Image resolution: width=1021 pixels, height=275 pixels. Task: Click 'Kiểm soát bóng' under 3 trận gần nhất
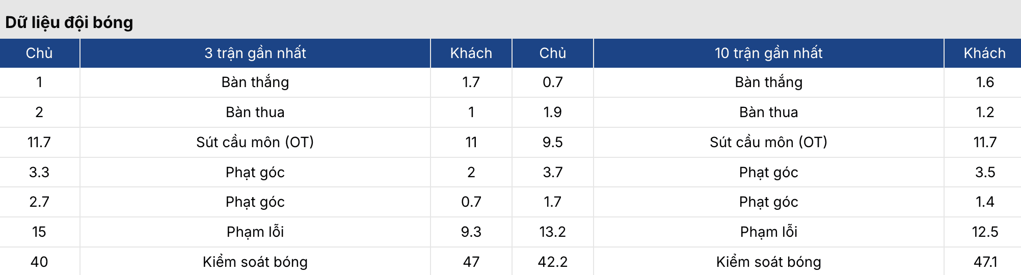pyautogui.click(x=255, y=262)
